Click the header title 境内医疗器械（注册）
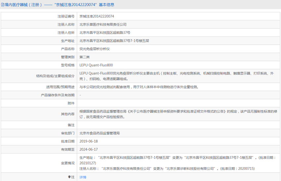This screenshot has height=181, width=281. pos(23,5)
